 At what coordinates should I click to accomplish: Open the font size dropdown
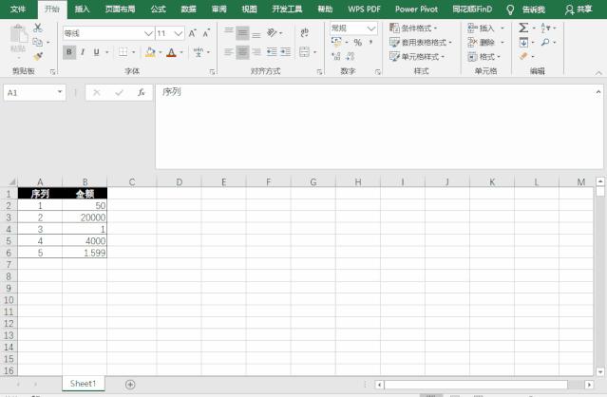pos(179,33)
